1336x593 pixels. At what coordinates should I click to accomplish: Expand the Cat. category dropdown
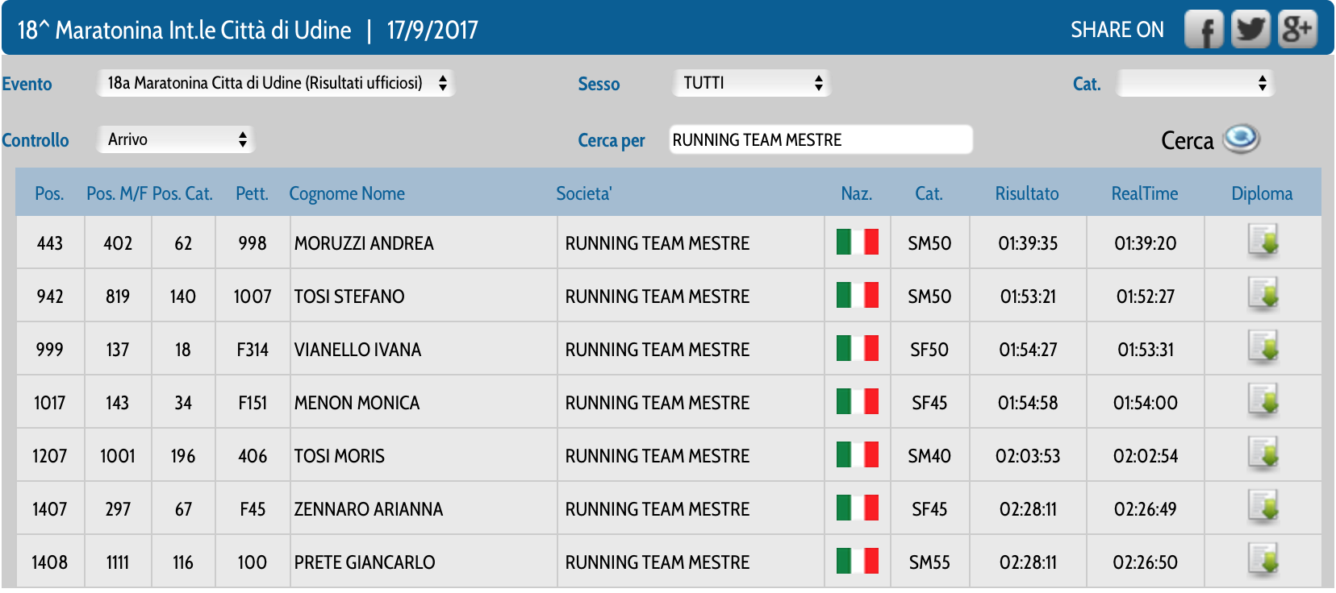pyautogui.click(x=1194, y=83)
